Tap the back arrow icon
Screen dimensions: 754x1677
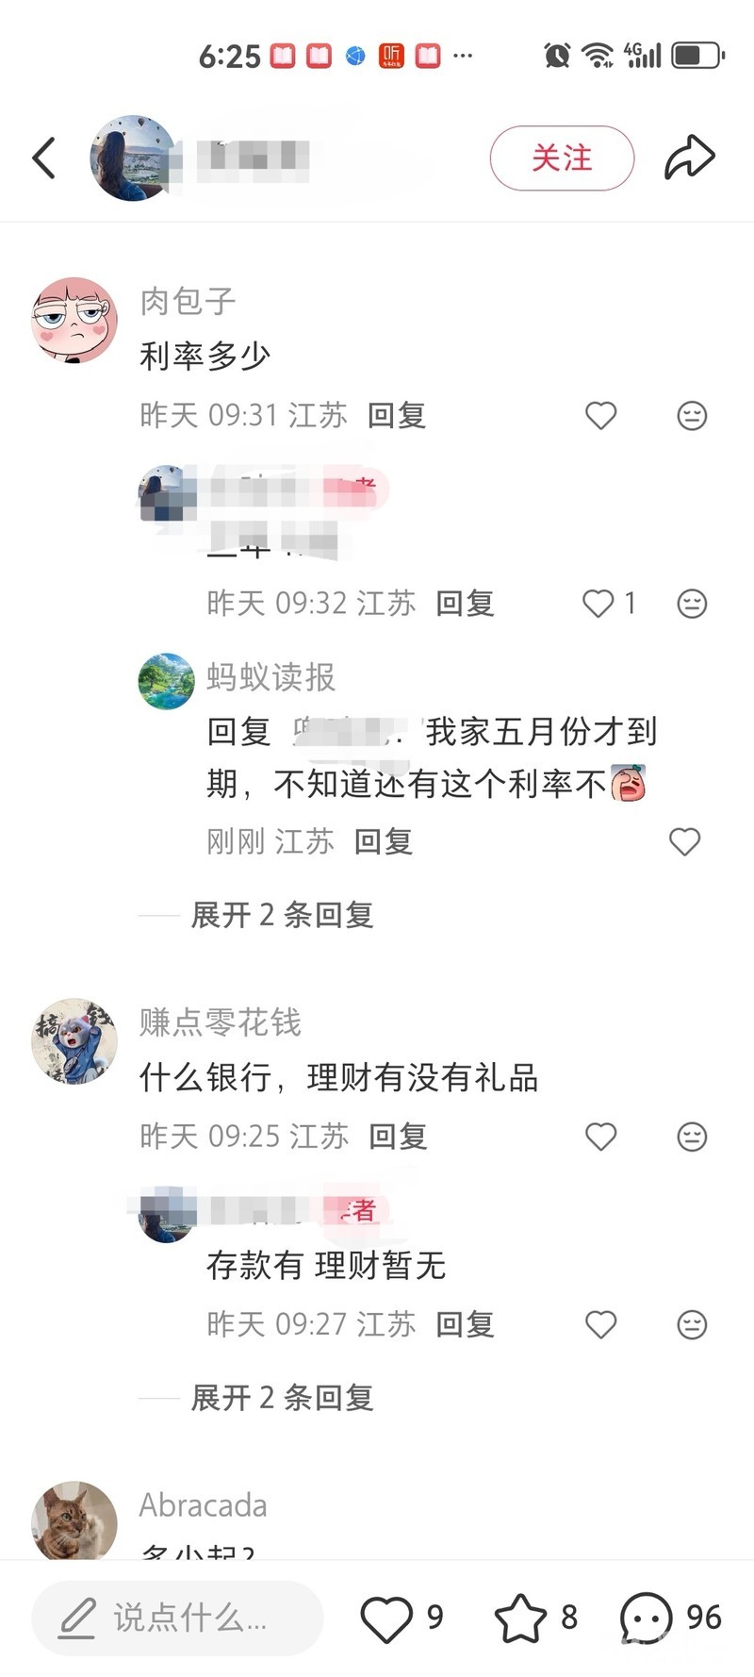pyautogui.click(x=44, y=158)
